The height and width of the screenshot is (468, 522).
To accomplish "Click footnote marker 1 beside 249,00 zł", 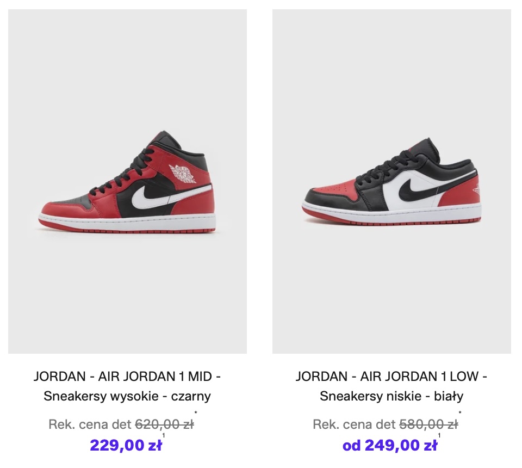I will click(439, 435).
